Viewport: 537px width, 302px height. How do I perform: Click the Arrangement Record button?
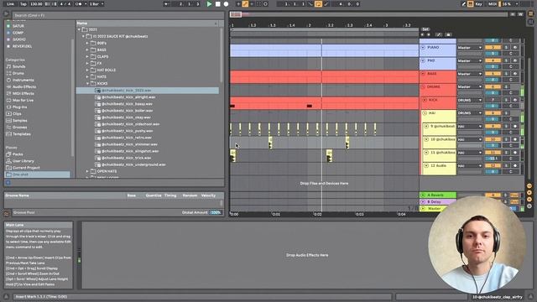(x=226, y=4)
